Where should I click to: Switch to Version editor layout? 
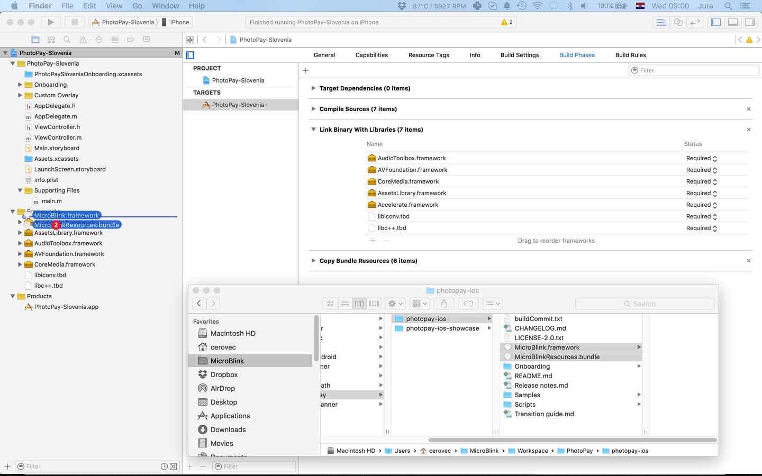click(695, 22)
